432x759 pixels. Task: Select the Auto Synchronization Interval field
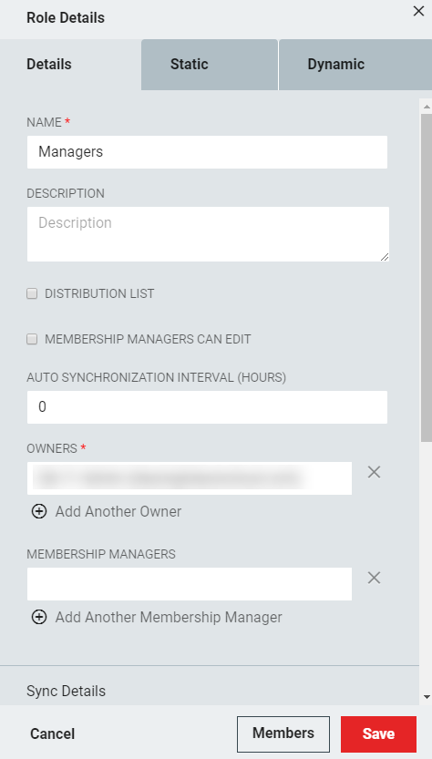pyautogui.click(x=207, y=407)
